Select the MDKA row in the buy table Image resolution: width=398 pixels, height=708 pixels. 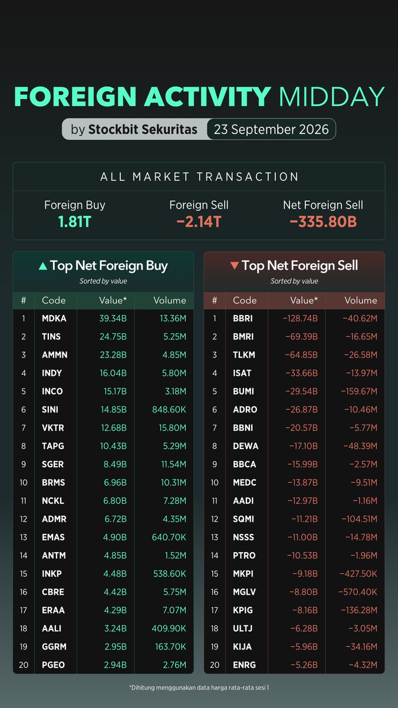[x=103, y=319]
